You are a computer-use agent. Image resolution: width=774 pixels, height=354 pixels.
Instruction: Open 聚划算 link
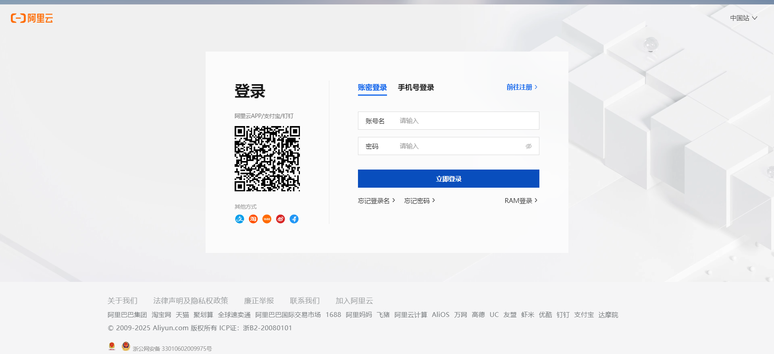203,315
